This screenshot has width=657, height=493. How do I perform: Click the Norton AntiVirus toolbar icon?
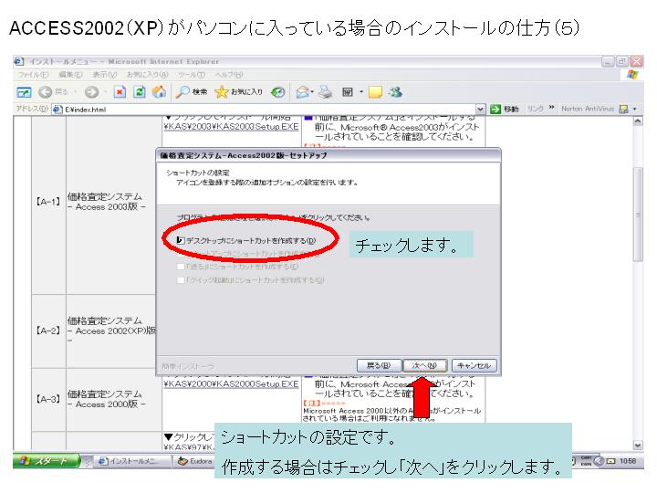tap(623, 109)
